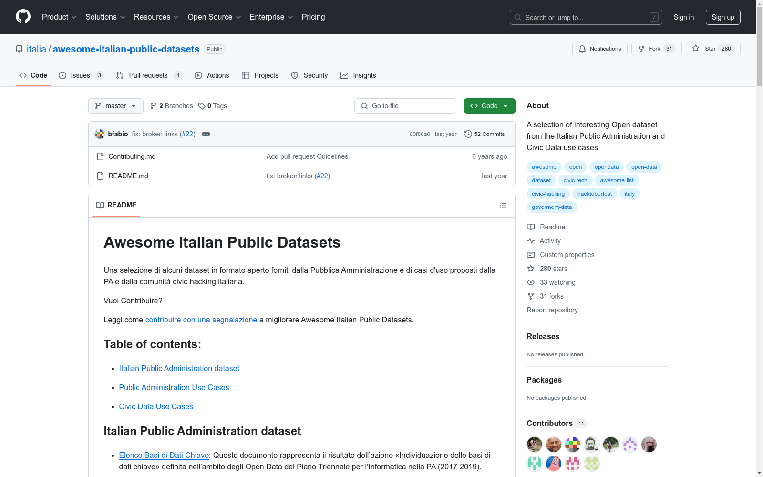Viewport: 763px width, 477px height.
Task: Select the Code tab
Action: tap(33, 75)
